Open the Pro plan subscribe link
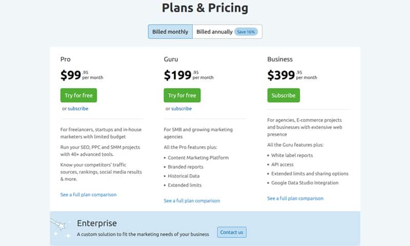This screenshot has height=246, width=410. [78, 109]
